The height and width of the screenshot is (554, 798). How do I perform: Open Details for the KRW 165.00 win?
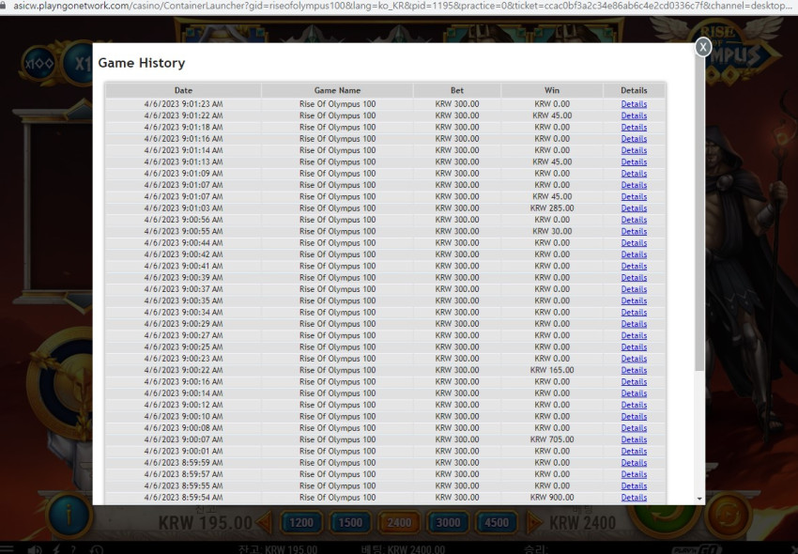coord(634,370)
